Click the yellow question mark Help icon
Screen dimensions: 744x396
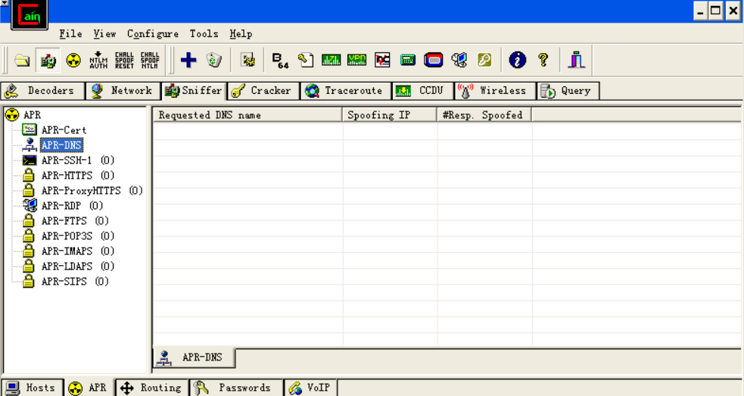coord(543,60)
